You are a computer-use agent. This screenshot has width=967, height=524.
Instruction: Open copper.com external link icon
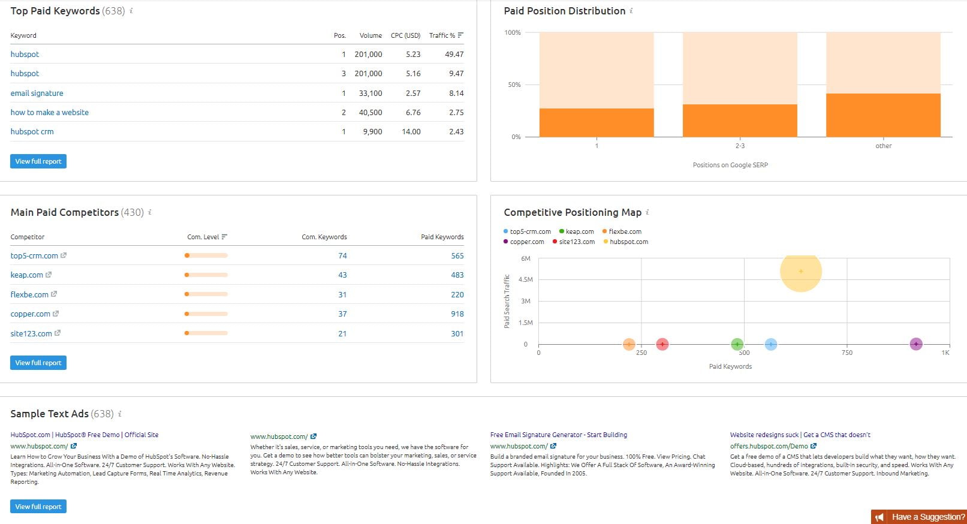[x=56, y=314]
